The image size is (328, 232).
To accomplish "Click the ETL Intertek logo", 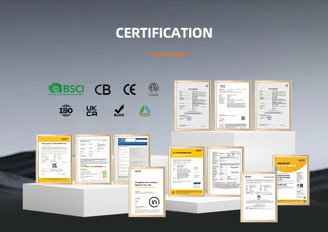I will (154, 89).
